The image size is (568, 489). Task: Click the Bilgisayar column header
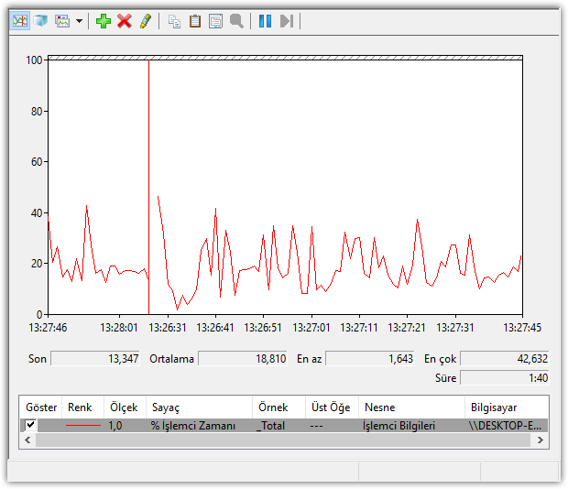(x=507, y=407)
